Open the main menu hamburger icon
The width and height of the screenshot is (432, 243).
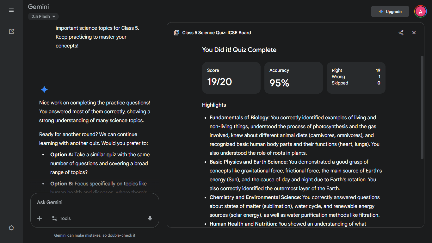pos(11,10)
